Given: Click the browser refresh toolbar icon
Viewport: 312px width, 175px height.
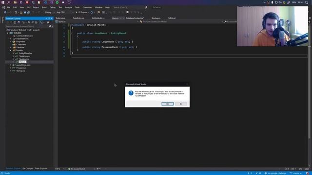Looking at the screenshot, I should 92,12.
